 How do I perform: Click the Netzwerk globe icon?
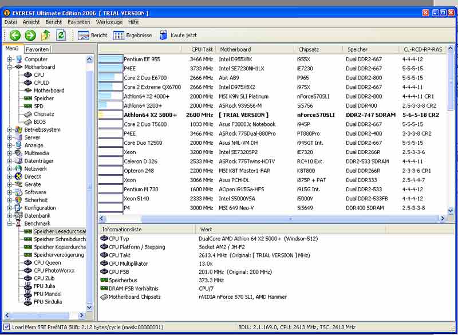(x=18, y=169)
